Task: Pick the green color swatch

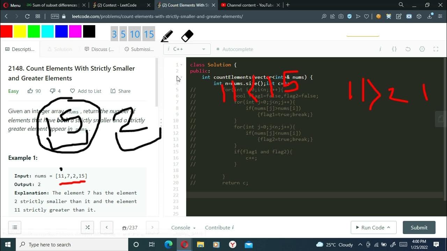Action: 34,31
